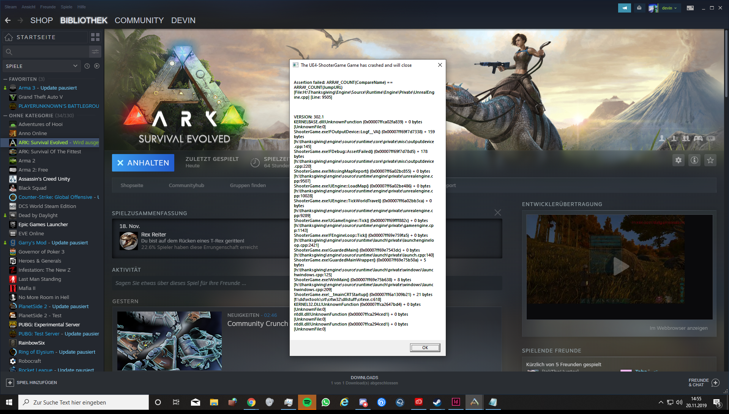Click the ready-to-play filter icon
The height and width of the screenshot is (414, 729).
pos(97,66)
